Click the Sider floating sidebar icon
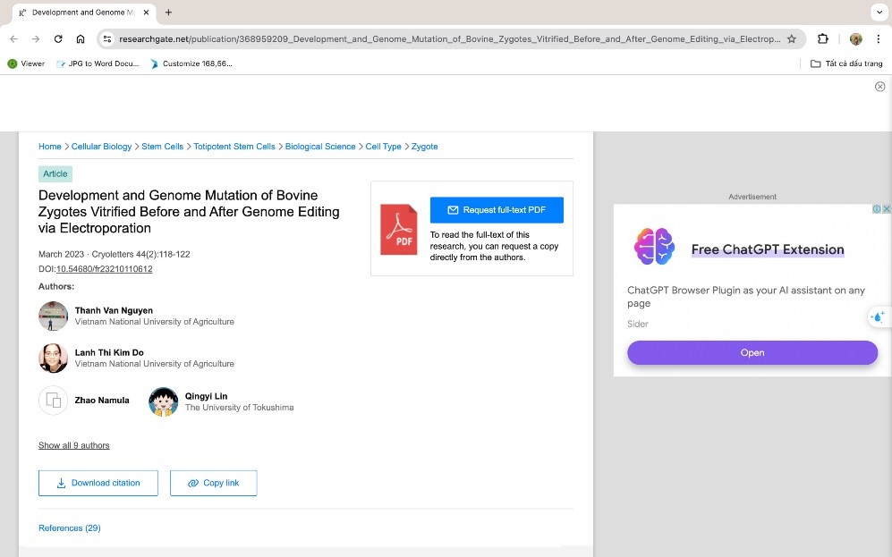892x557 pixels. (878, 316)
